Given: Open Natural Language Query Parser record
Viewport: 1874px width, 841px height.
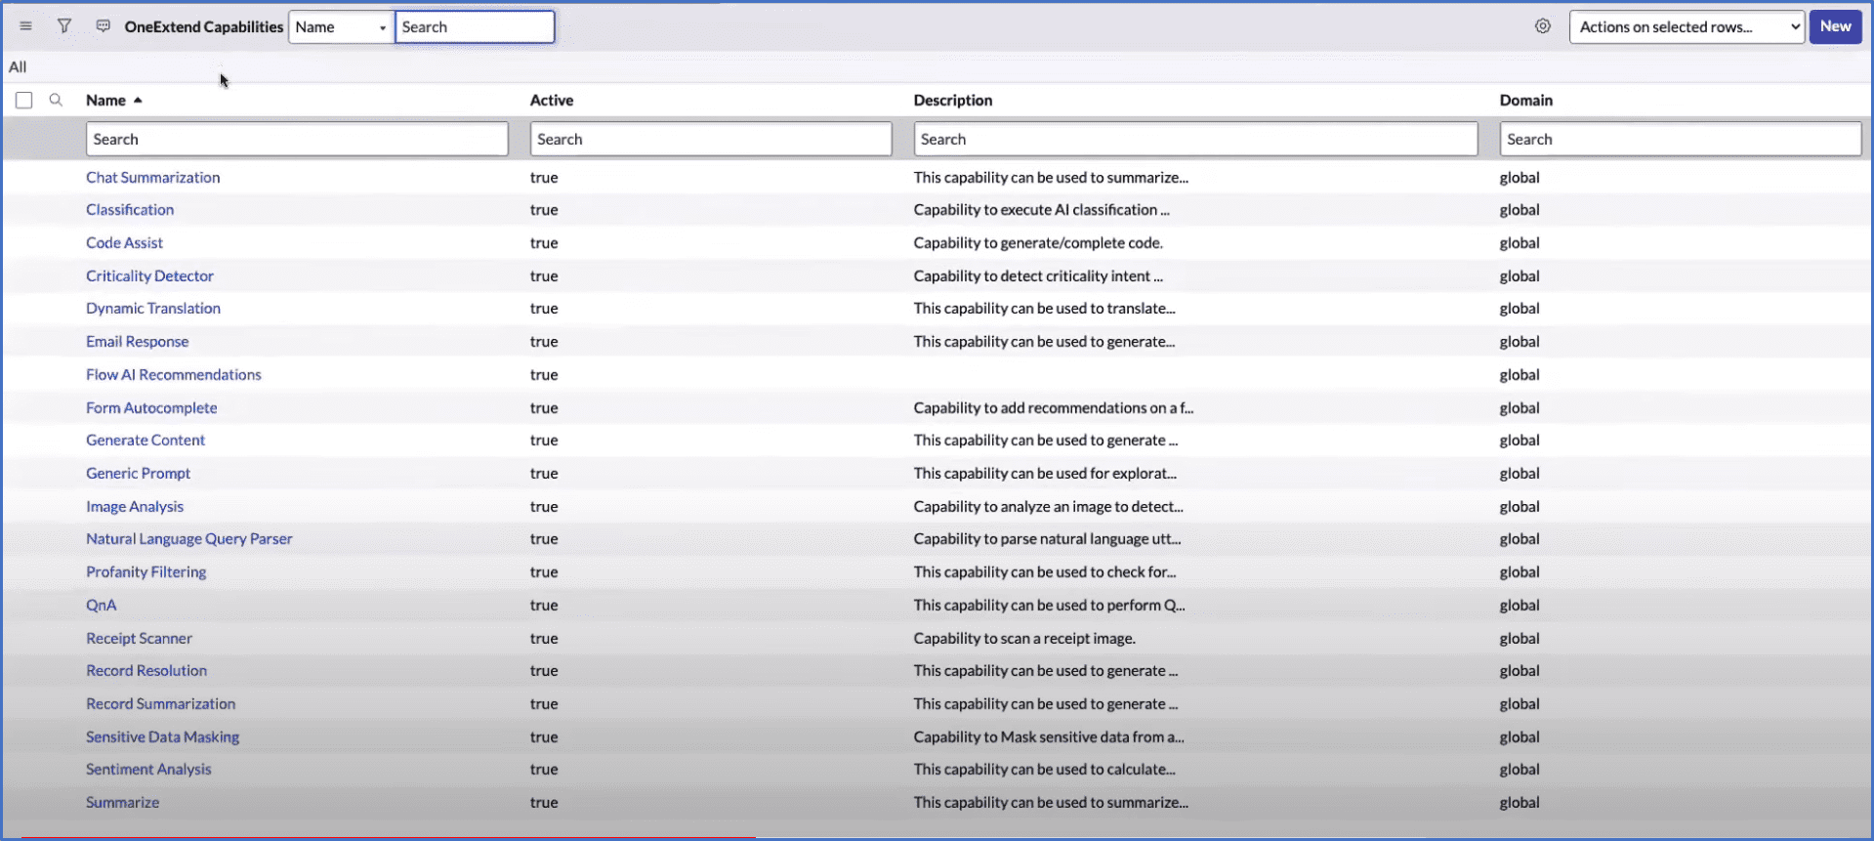Looking at the screenshot, I should (189, 538).
